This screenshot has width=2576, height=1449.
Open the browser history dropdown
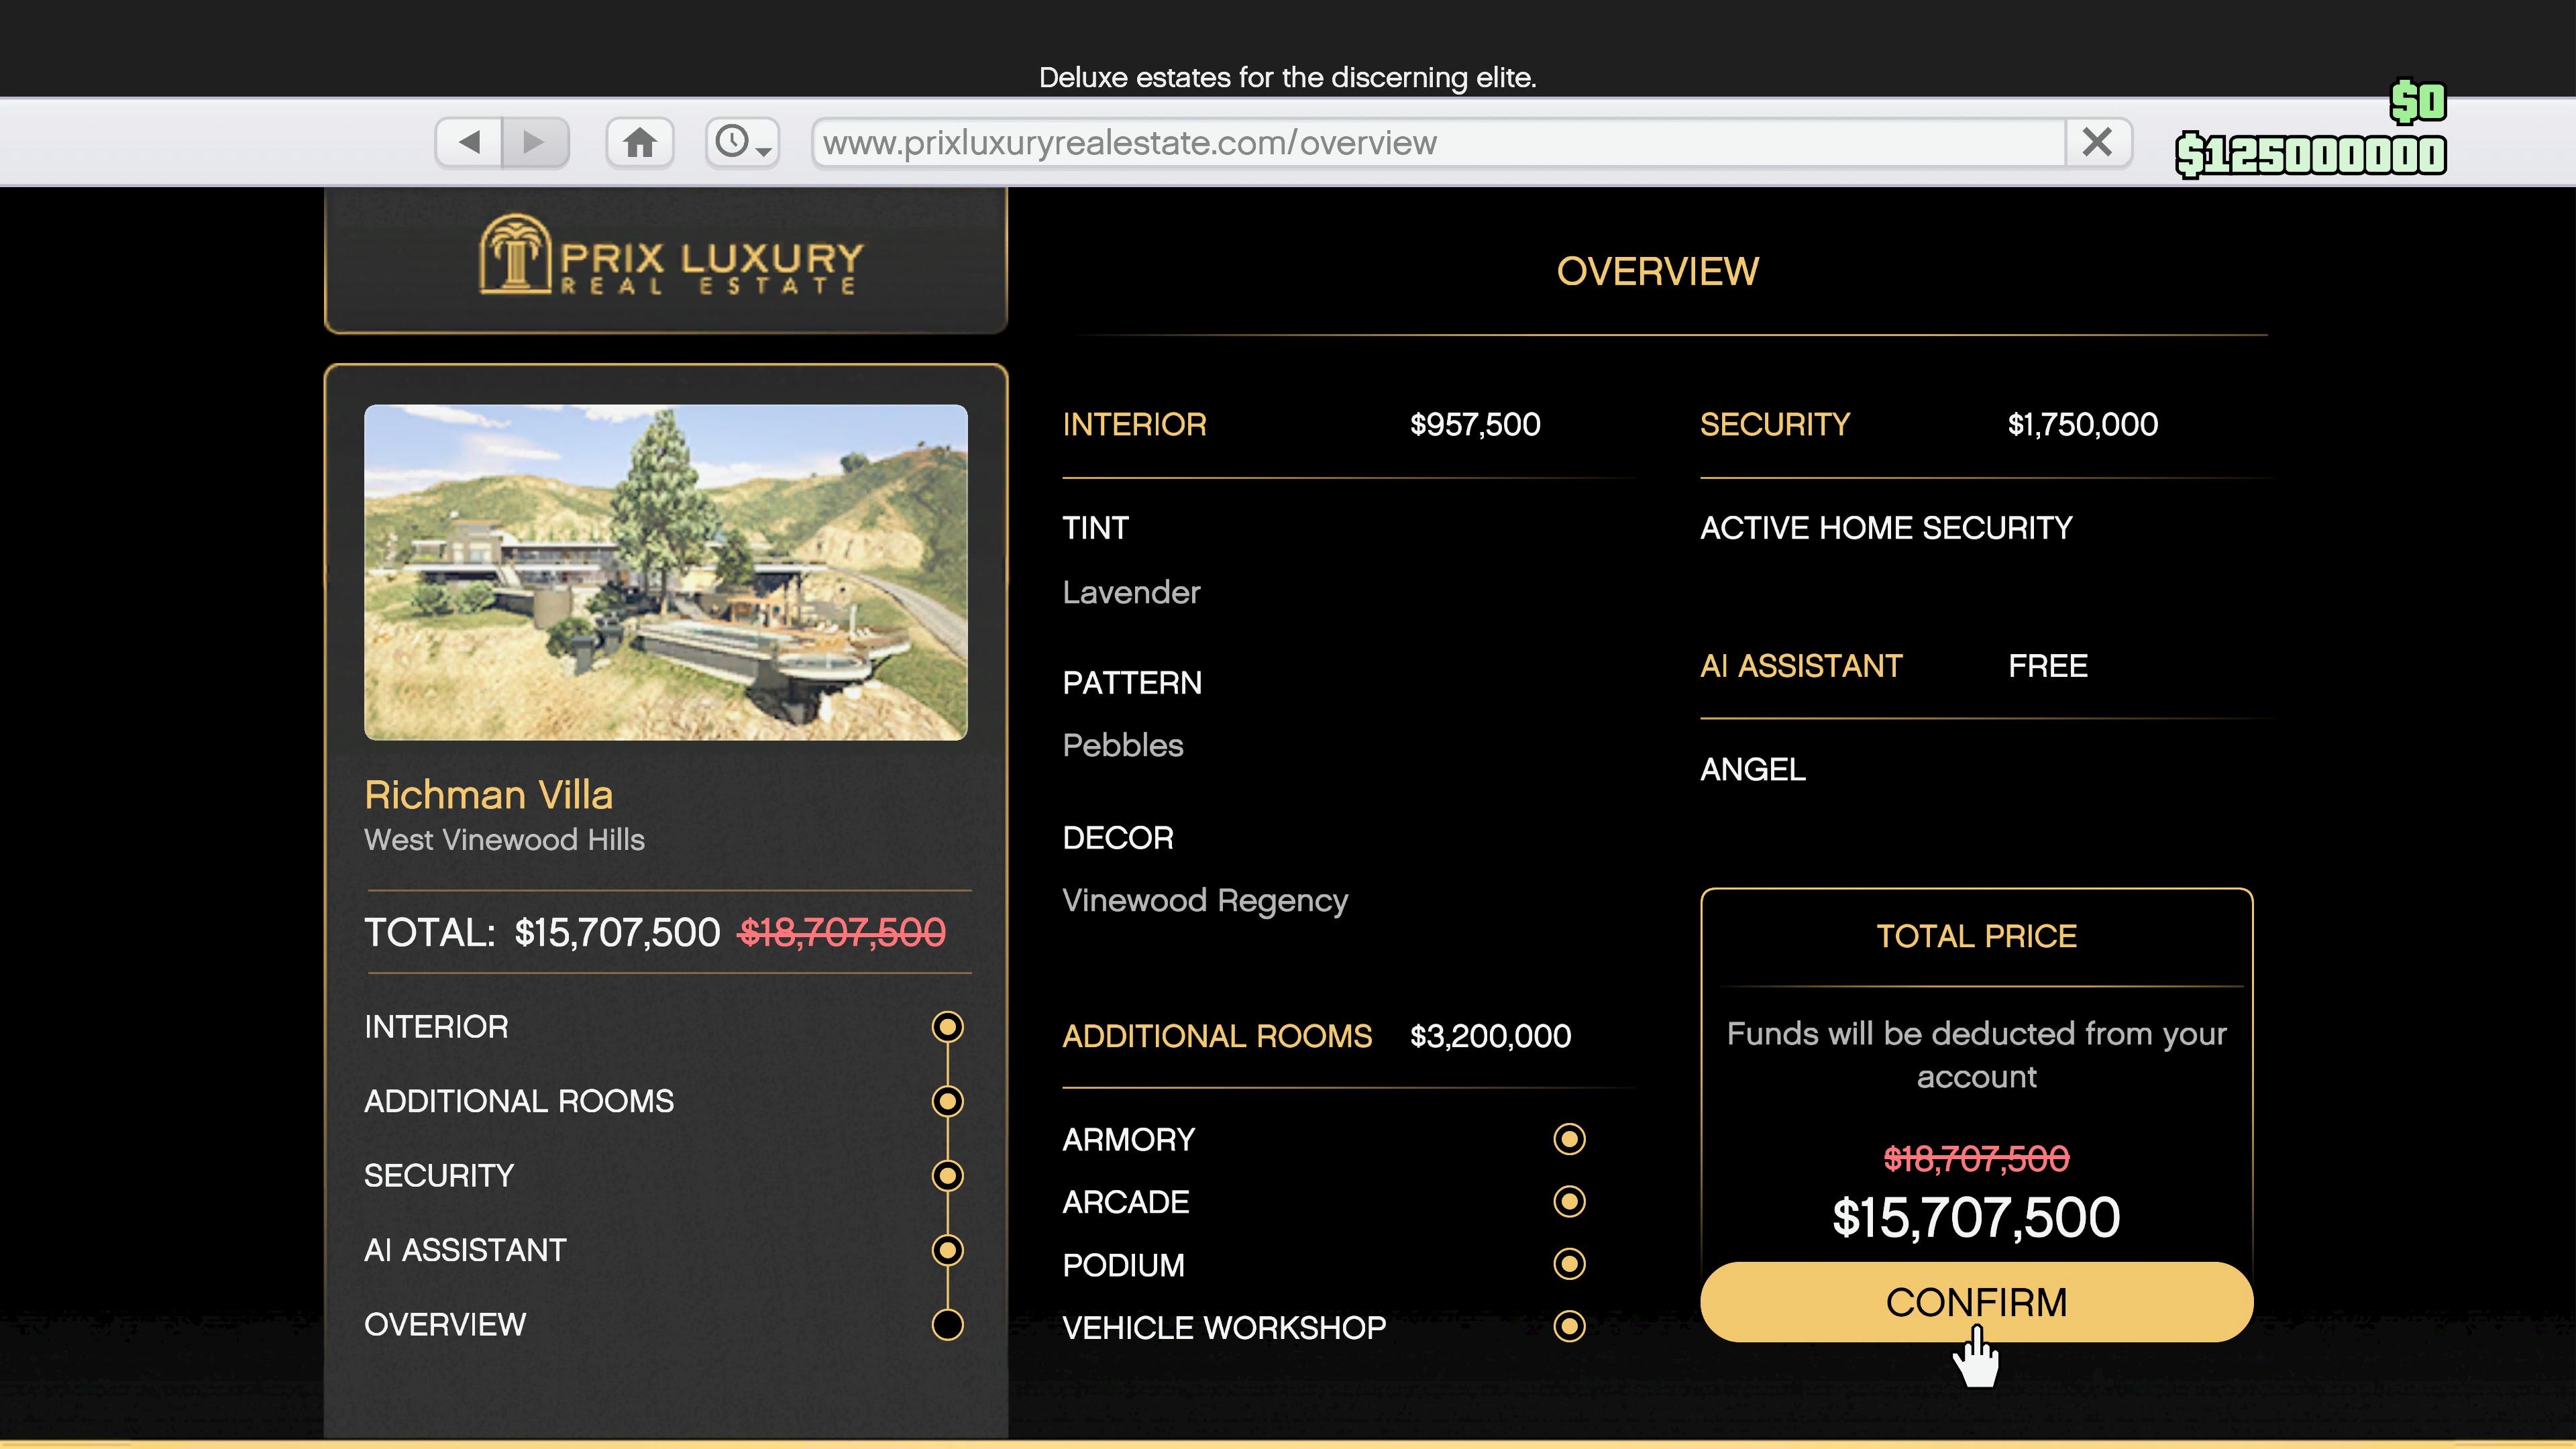742,142
